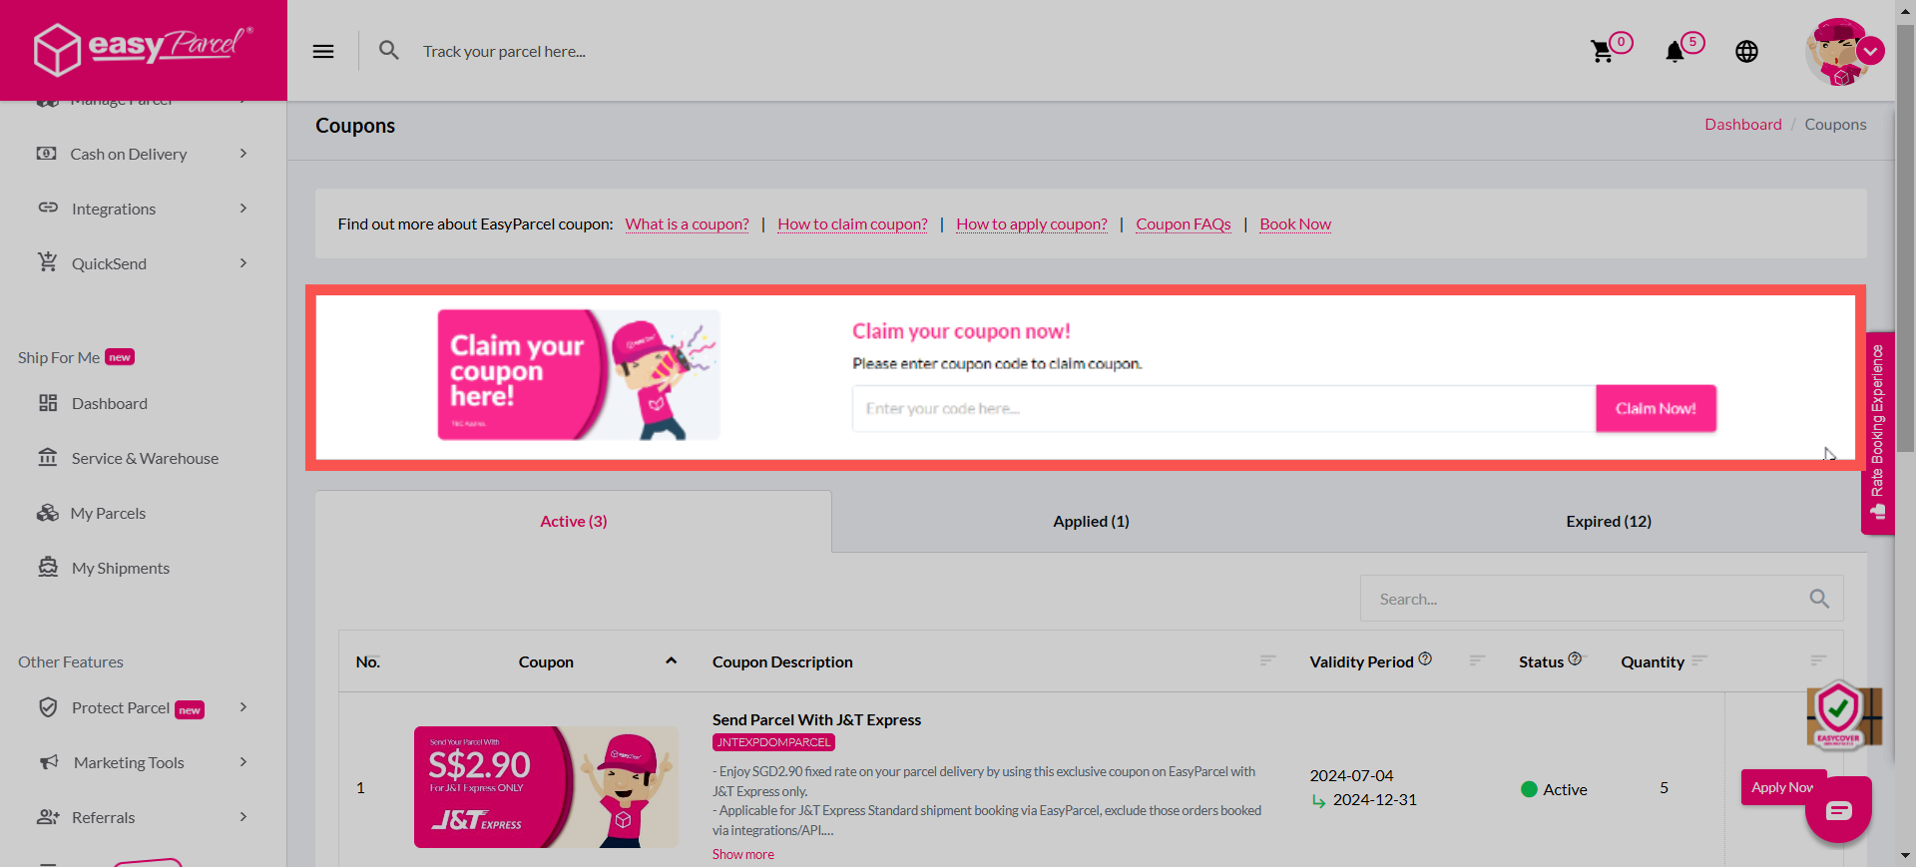The width and height of the screenshot is (1916, 867).
Task: Switch to the Active (3) tab
Action: click(574, 521)
